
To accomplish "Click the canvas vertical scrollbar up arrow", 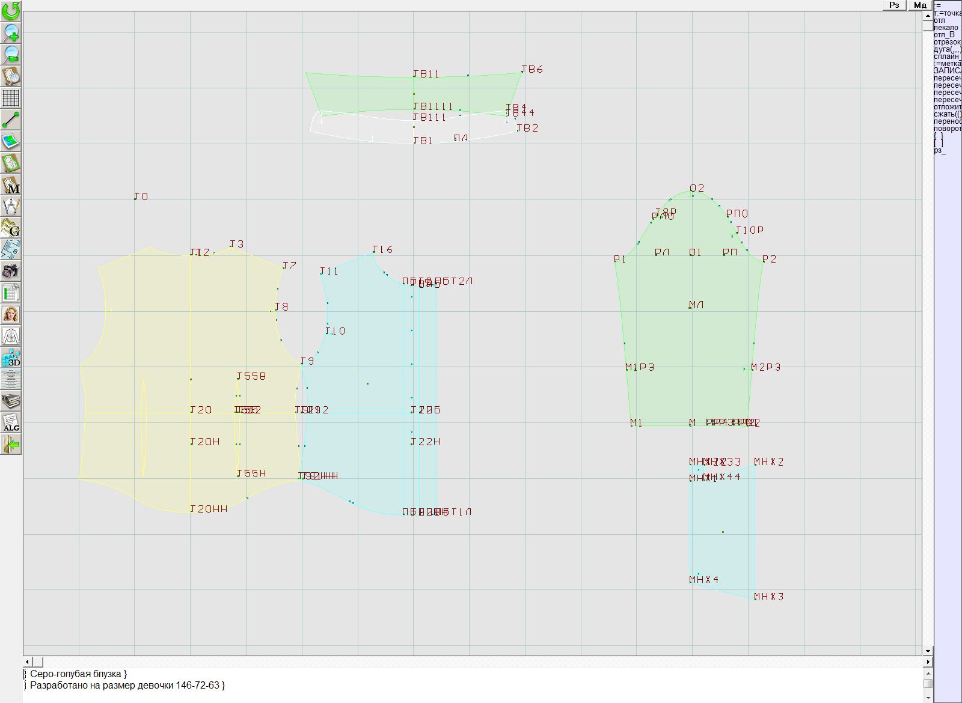I will (928, 15).
